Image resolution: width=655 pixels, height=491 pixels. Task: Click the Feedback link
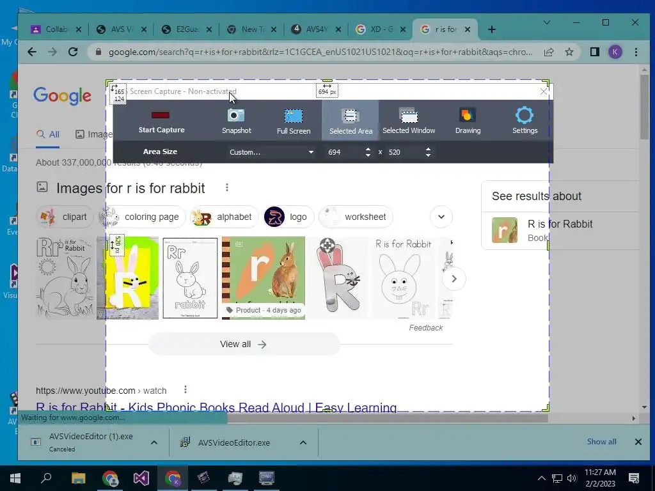(x=425, y=328)
